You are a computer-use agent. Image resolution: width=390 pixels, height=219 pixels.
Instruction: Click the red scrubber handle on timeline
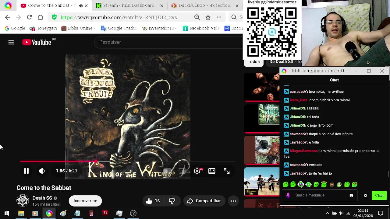[96, 162]
